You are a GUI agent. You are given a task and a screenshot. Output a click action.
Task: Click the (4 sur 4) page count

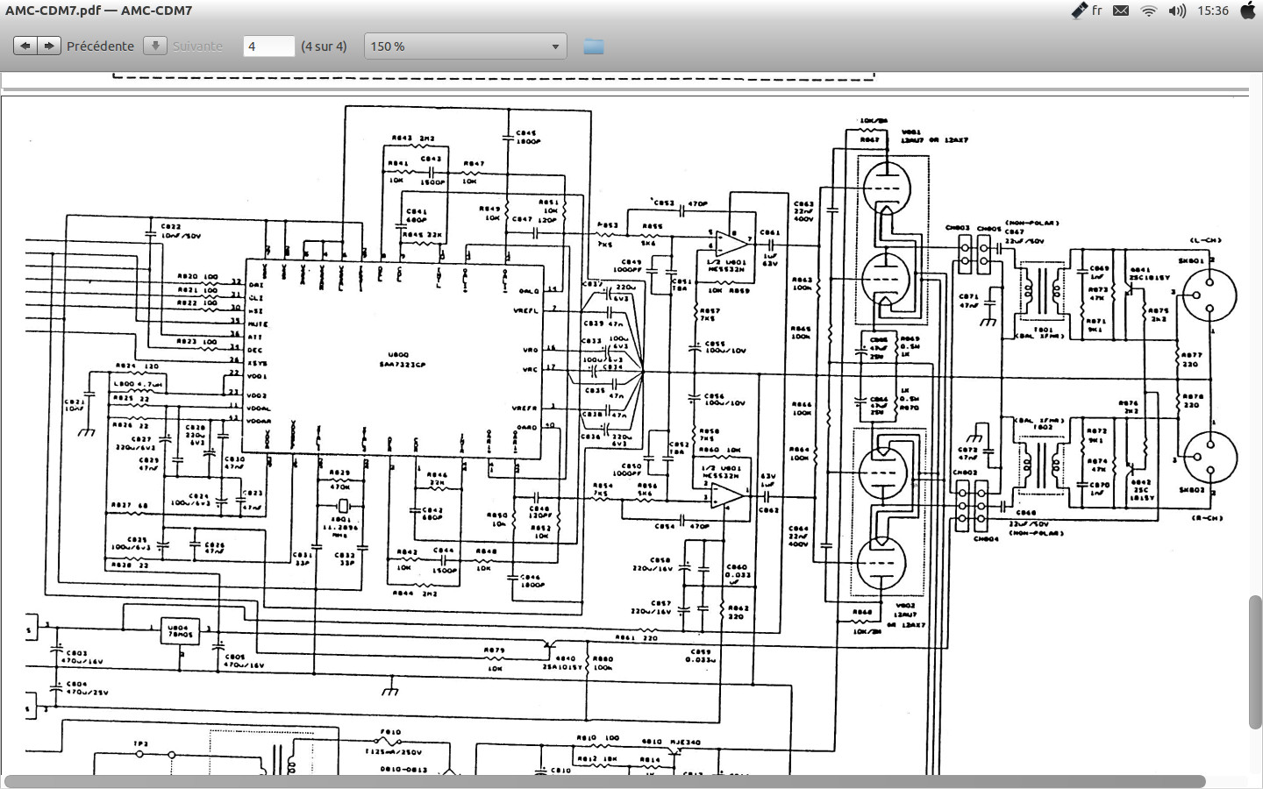pyautogui.click(x=324, y=46)
